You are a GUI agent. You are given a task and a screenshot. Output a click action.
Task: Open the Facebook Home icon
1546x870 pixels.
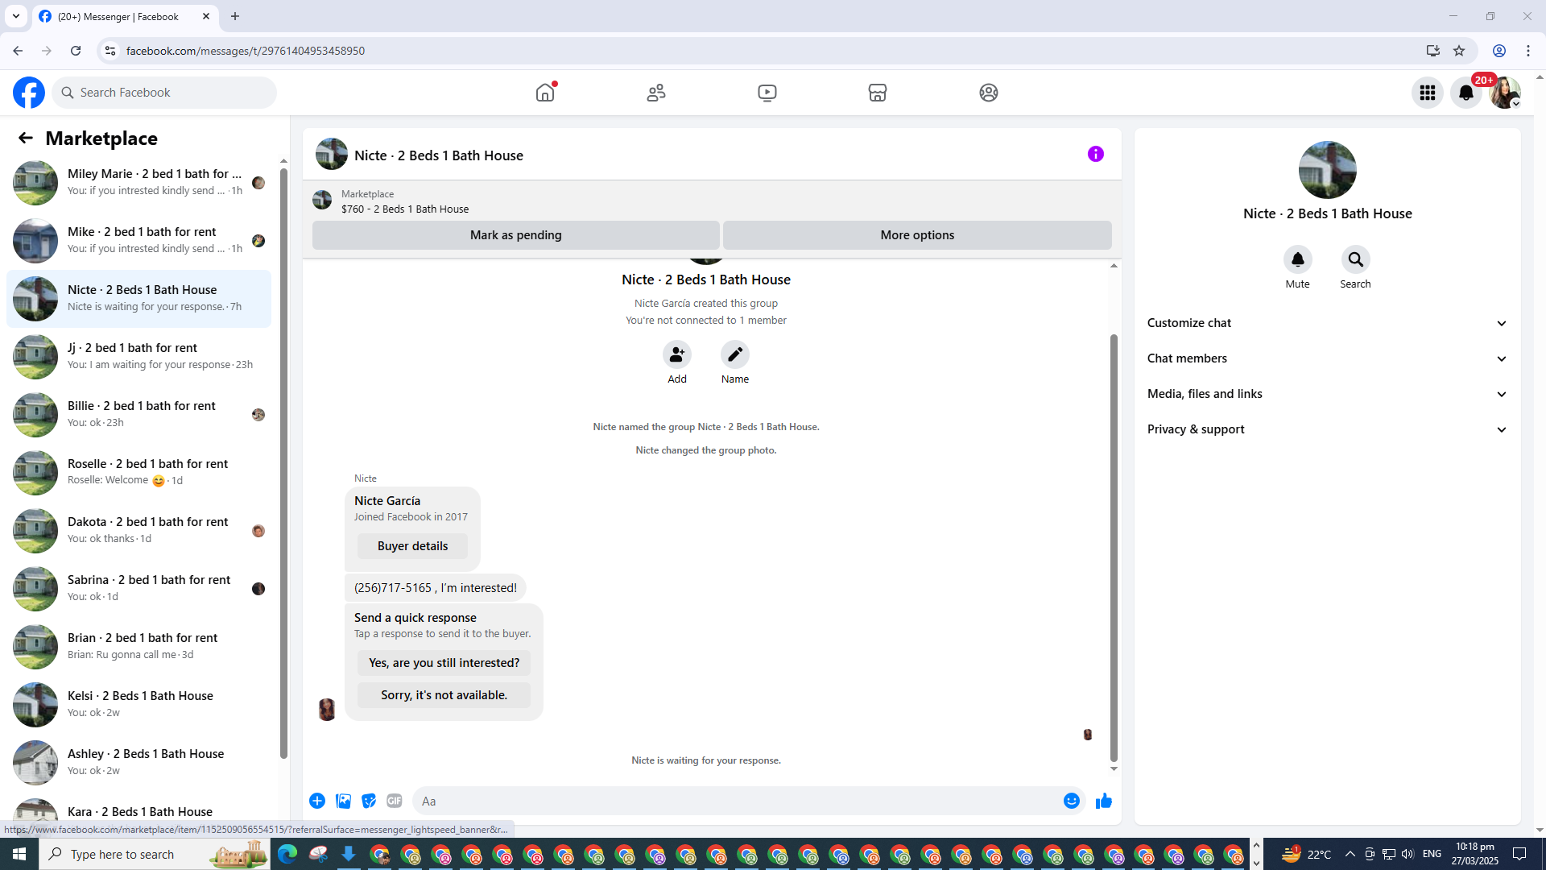click(x=545, y=93)
